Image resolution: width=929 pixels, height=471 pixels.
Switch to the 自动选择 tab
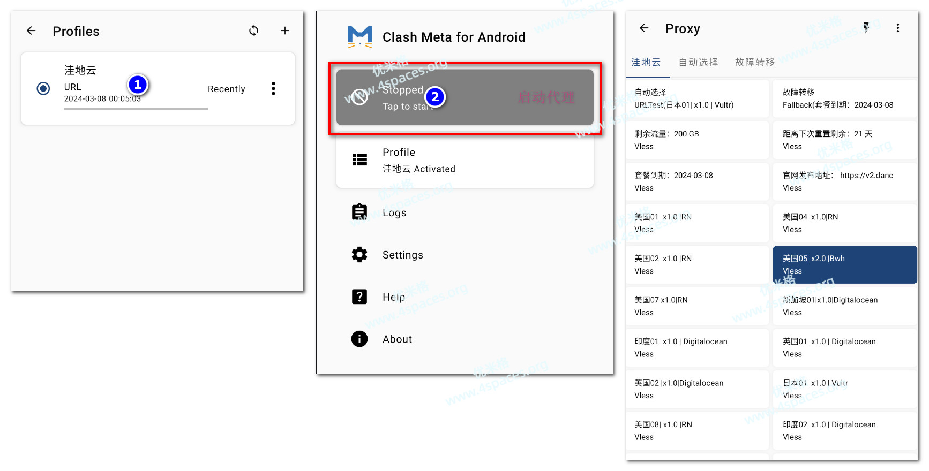click(698, 63)
